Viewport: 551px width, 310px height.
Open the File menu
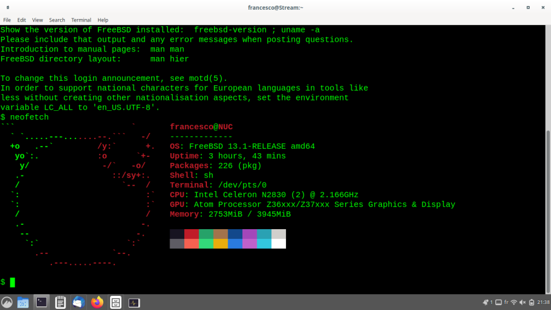click(x=7, y=20)
